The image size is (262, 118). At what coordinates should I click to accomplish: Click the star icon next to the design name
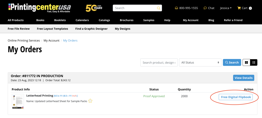tap(90, 101)
